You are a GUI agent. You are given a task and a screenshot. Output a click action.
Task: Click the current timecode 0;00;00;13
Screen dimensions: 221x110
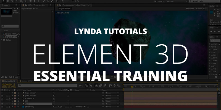click(9, 85)
